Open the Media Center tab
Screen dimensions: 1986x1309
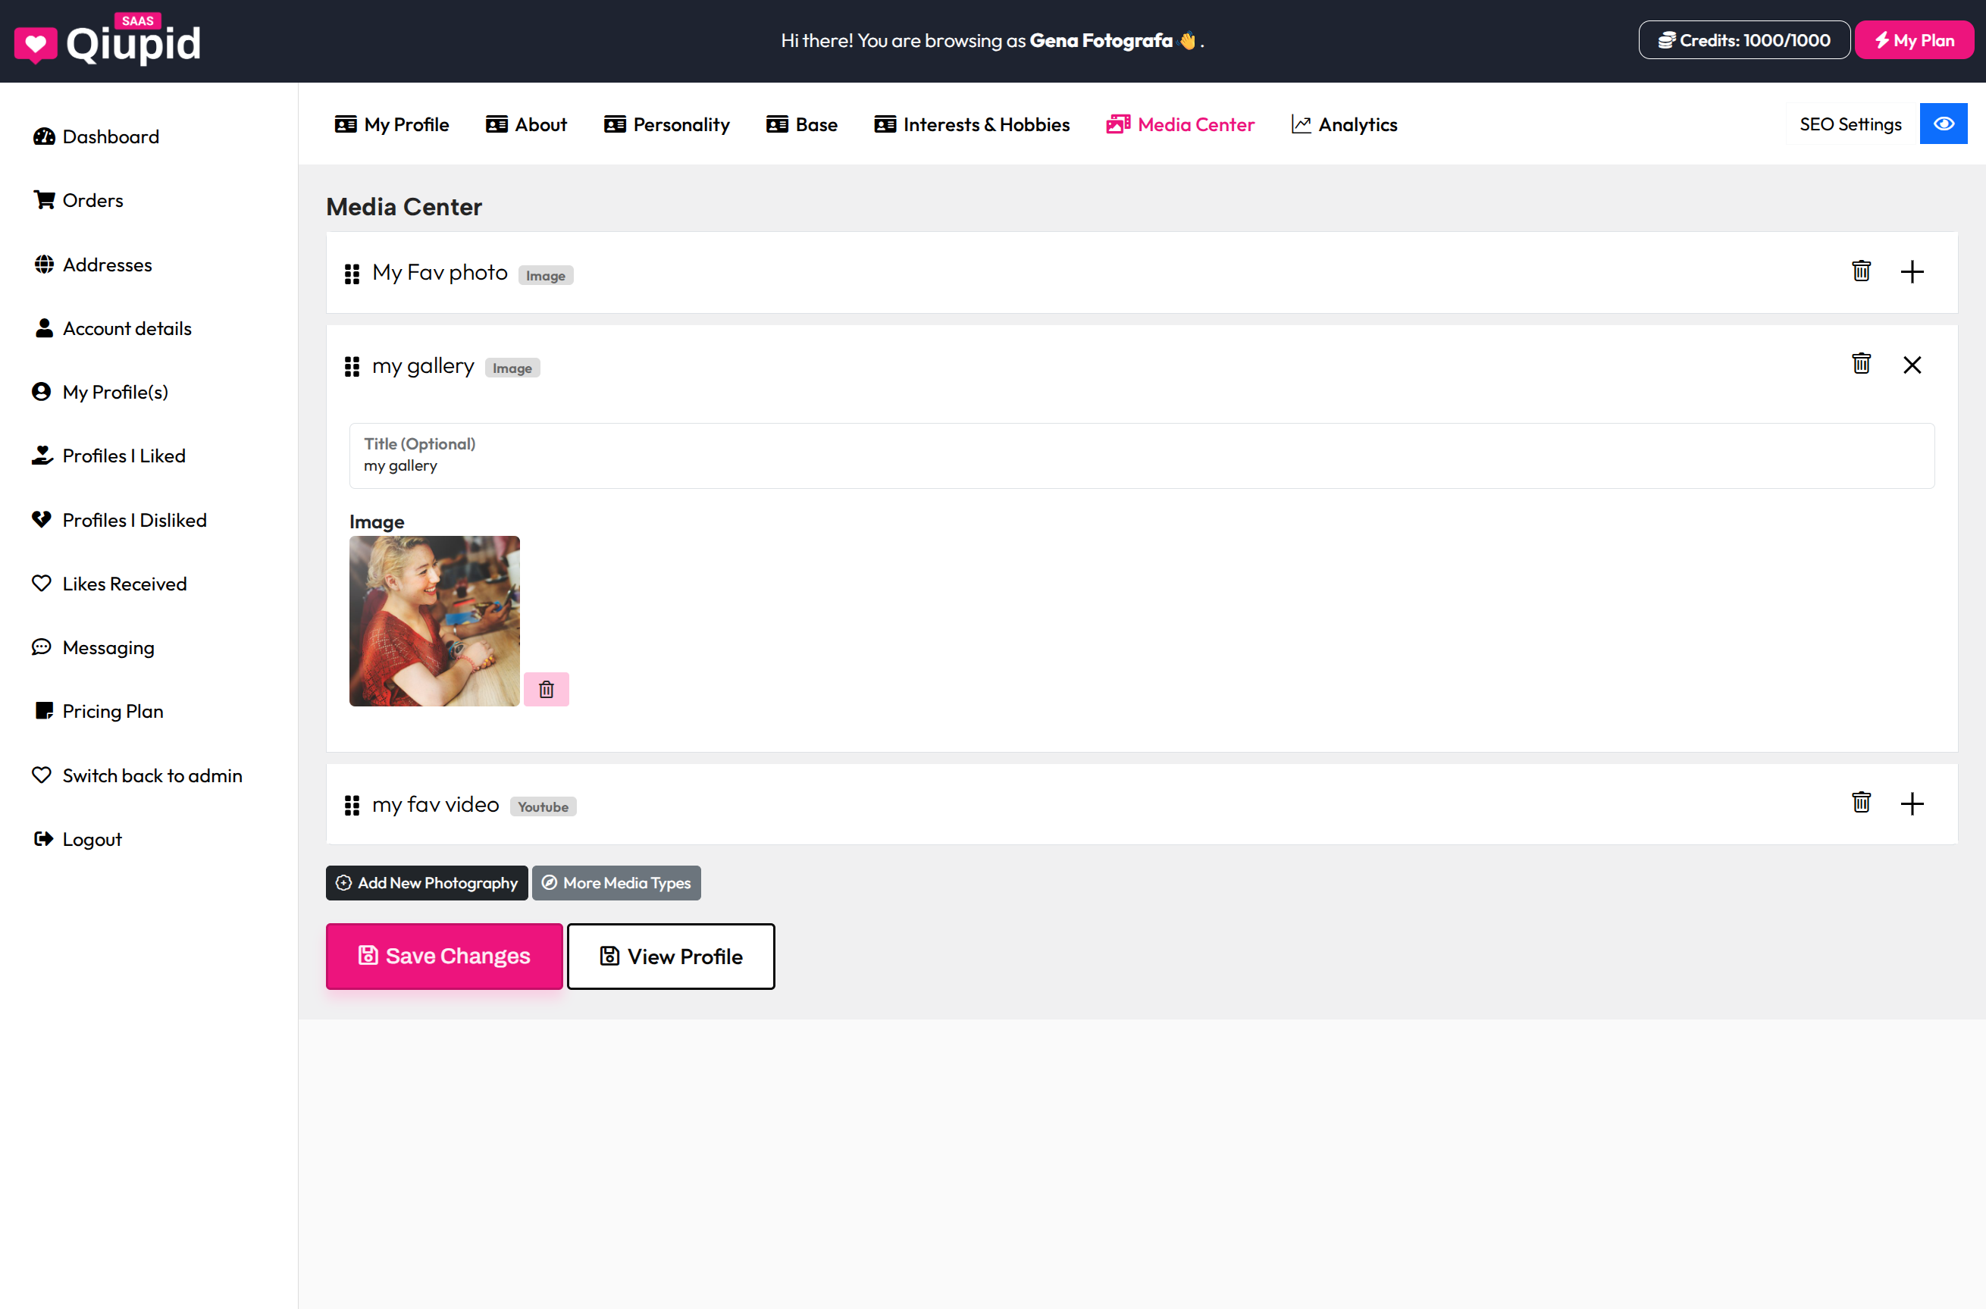(1179, 124)
